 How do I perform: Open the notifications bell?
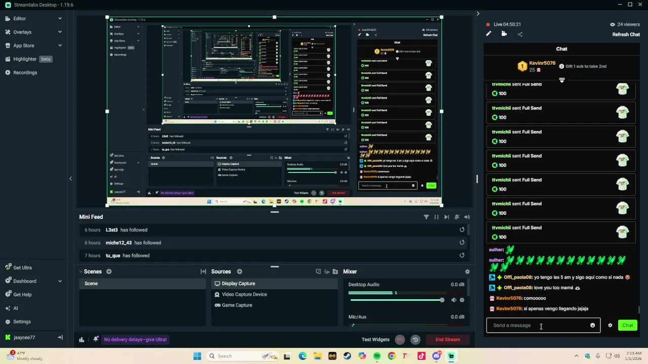96,339
